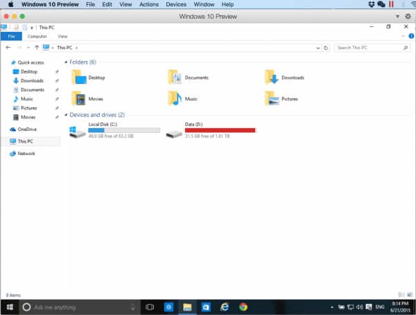Open the Documents folder in Folders section
Screen dimensions: 416x315
tap(189, 78)
